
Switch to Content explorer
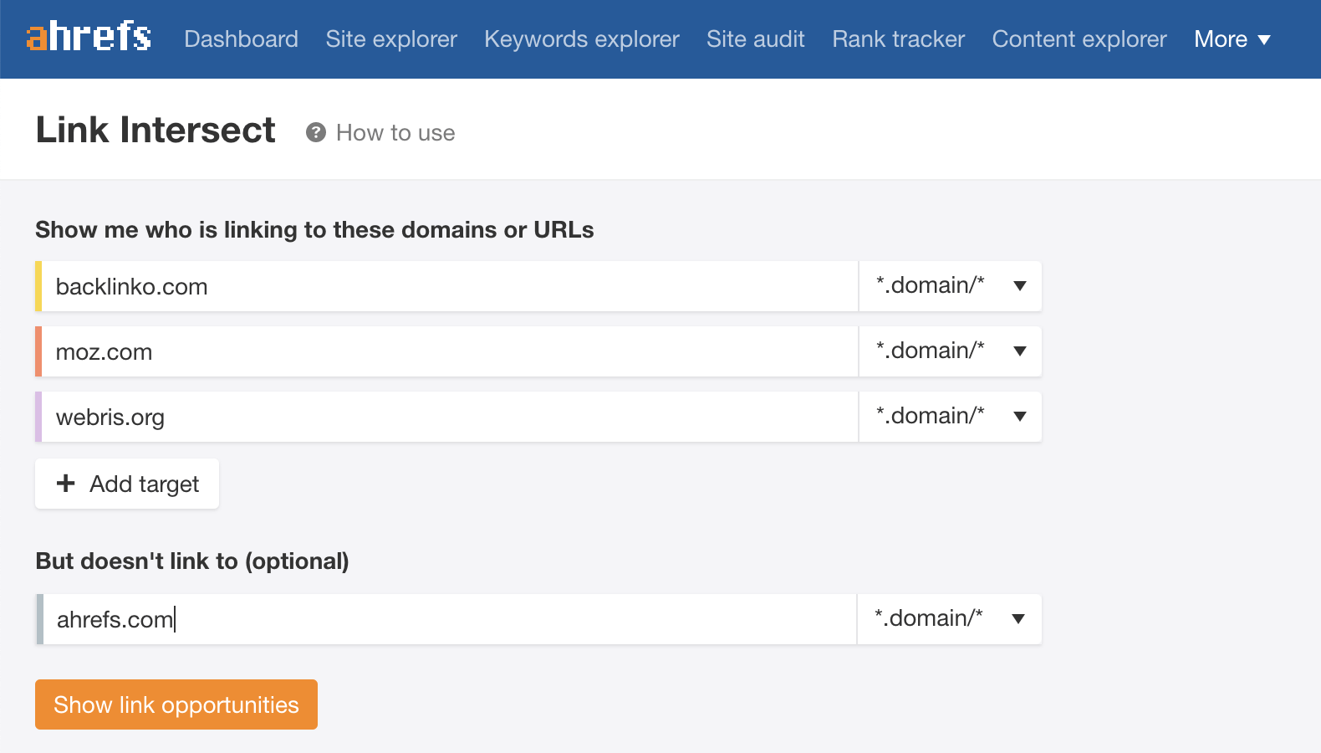point(1079,39)
